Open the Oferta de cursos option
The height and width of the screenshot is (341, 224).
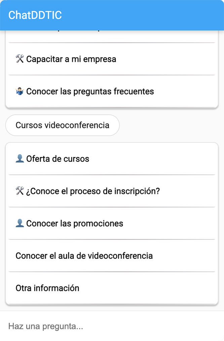58,159
